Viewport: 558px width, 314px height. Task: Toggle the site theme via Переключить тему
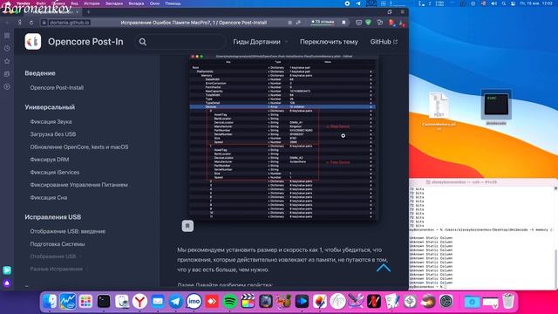click(x=329, y=42)
